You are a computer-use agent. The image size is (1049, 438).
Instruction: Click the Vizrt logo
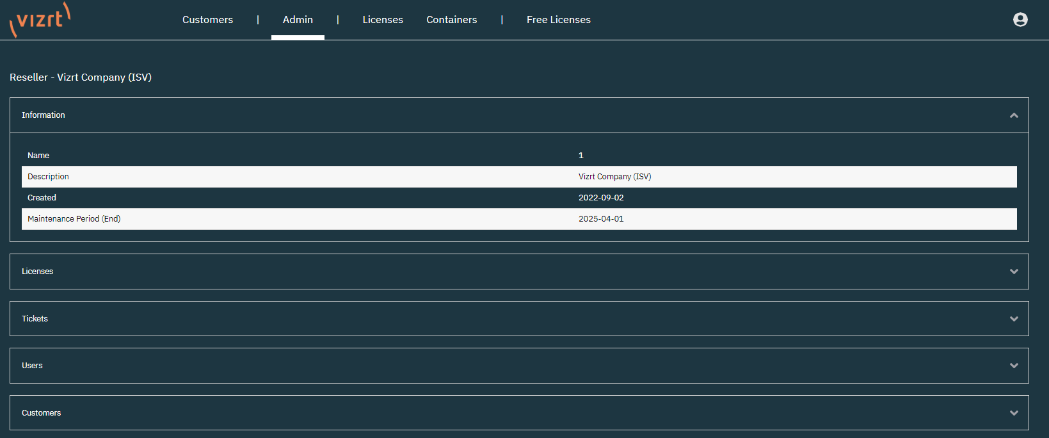click(x=40, y=20)
